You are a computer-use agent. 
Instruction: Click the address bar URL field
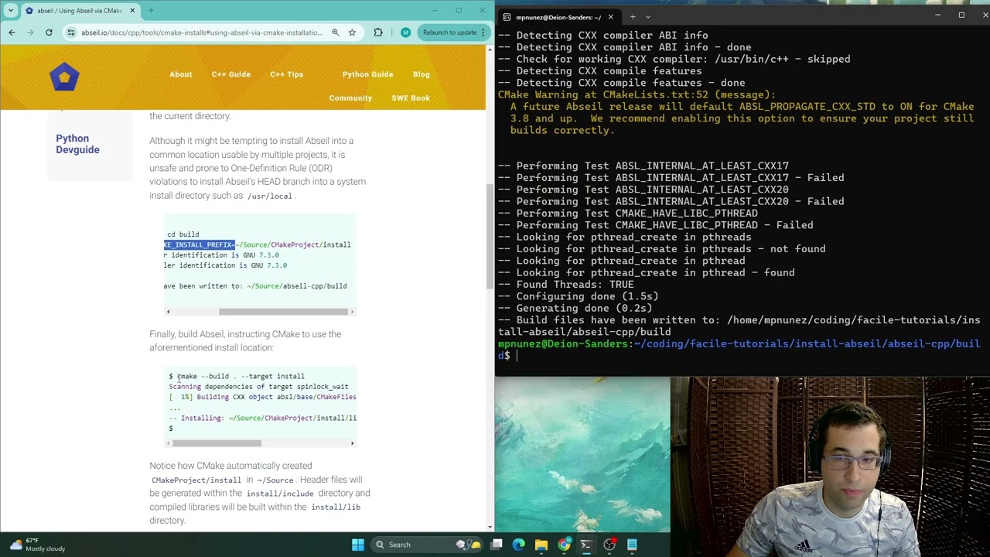tap(202, 32)
